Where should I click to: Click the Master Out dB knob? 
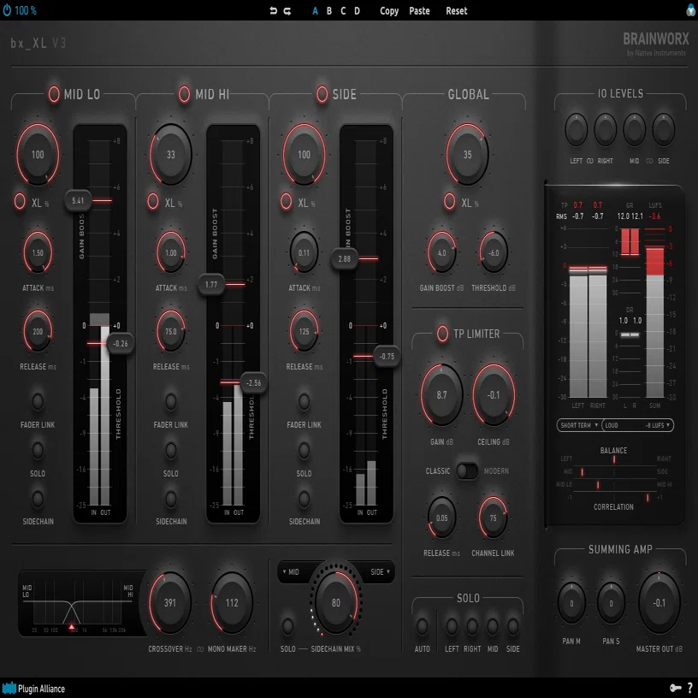(x=660, y=603)
